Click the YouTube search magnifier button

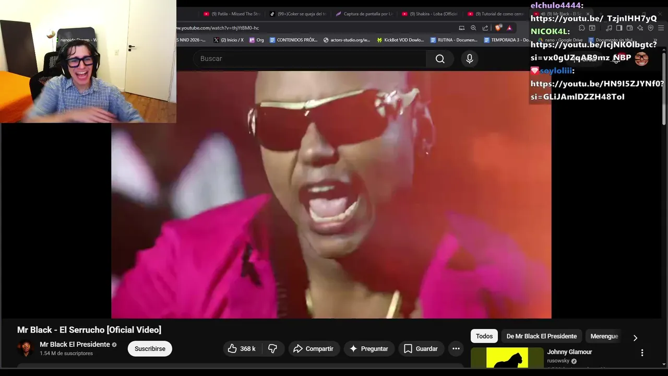click(x=440, y=59)
